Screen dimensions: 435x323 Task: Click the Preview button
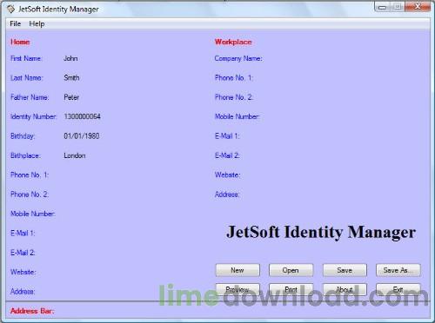(238, 289)
